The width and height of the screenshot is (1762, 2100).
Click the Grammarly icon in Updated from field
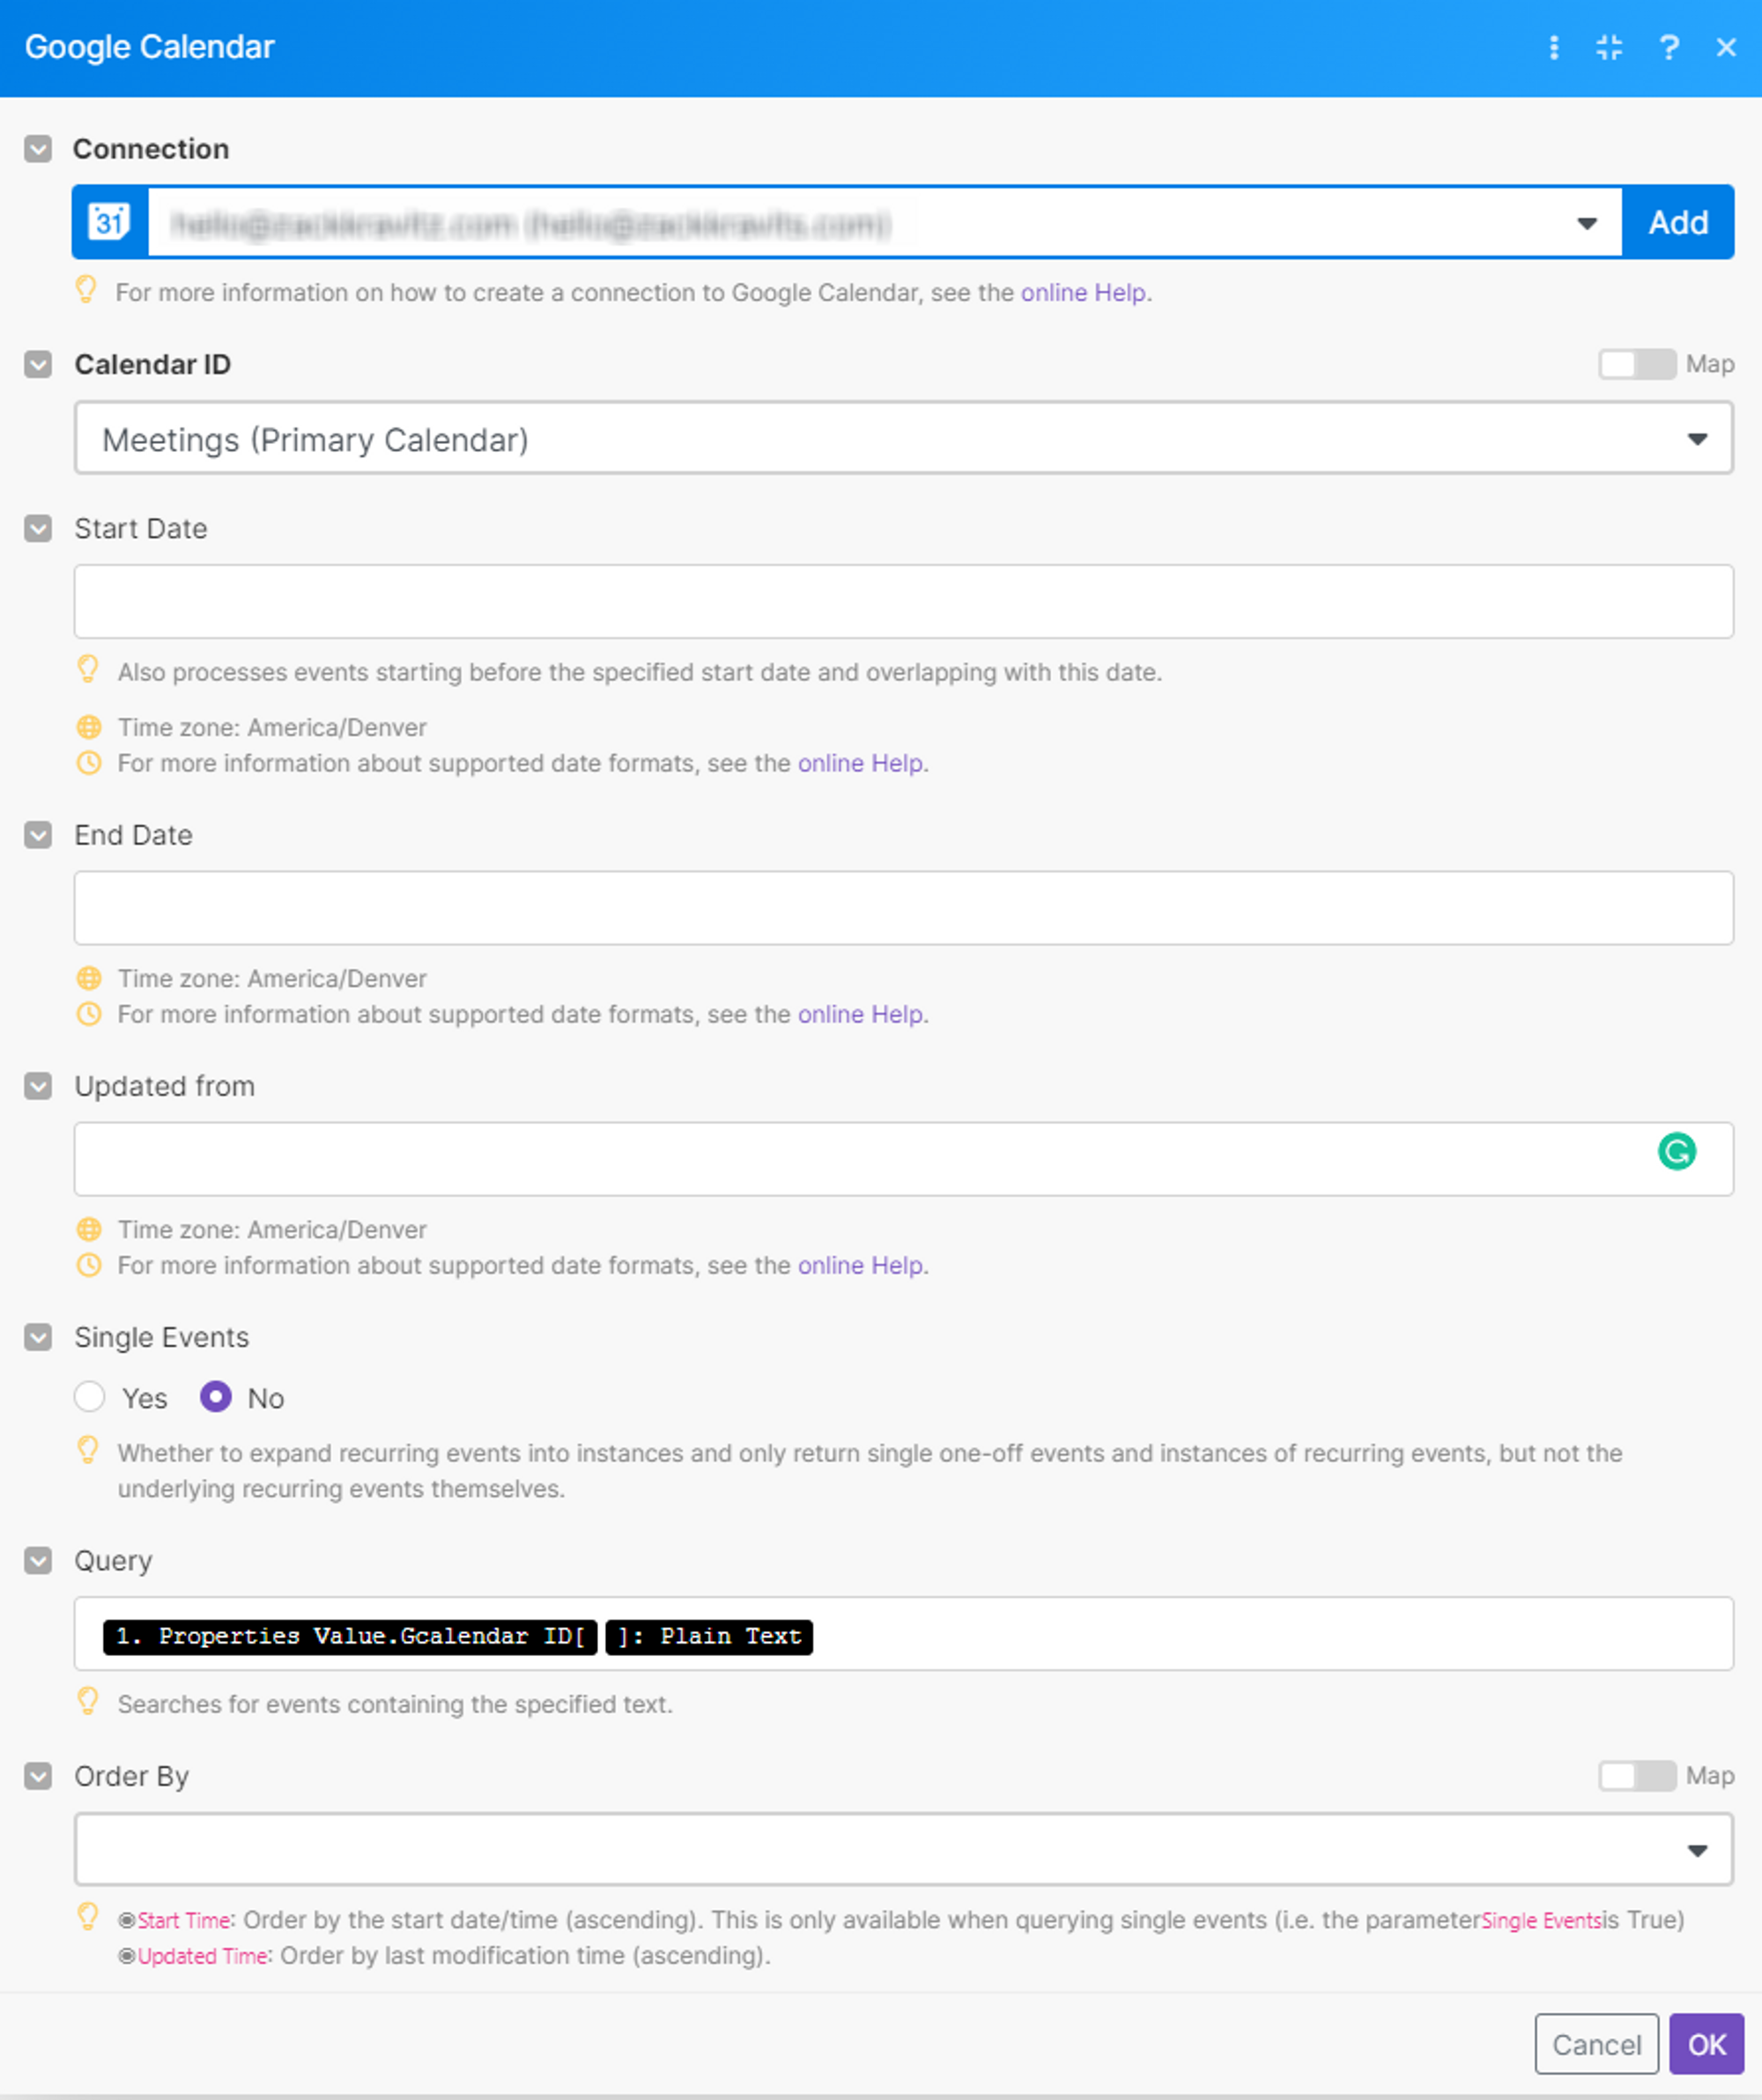click(x=1677, y=1151)
